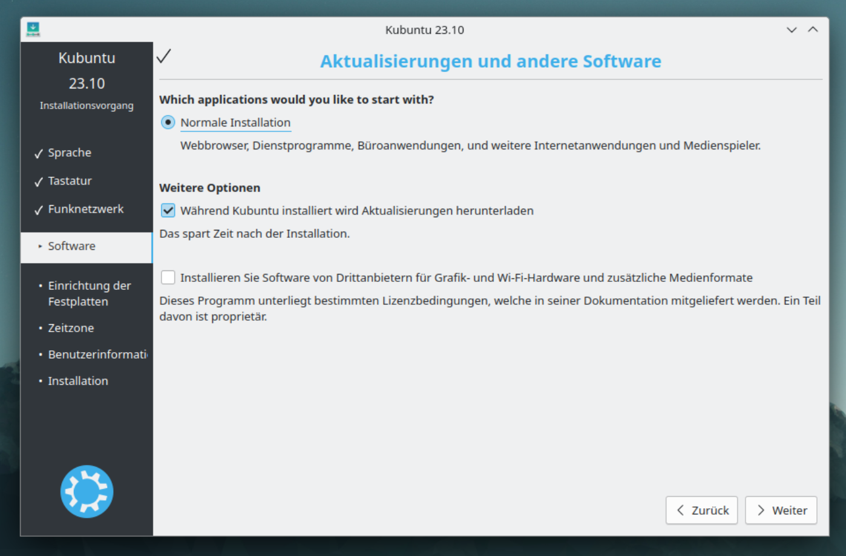This screenshot has width=846, height=556.
Task: Enable third-party software installation checkbox
Action: click(x=168, y=277)
